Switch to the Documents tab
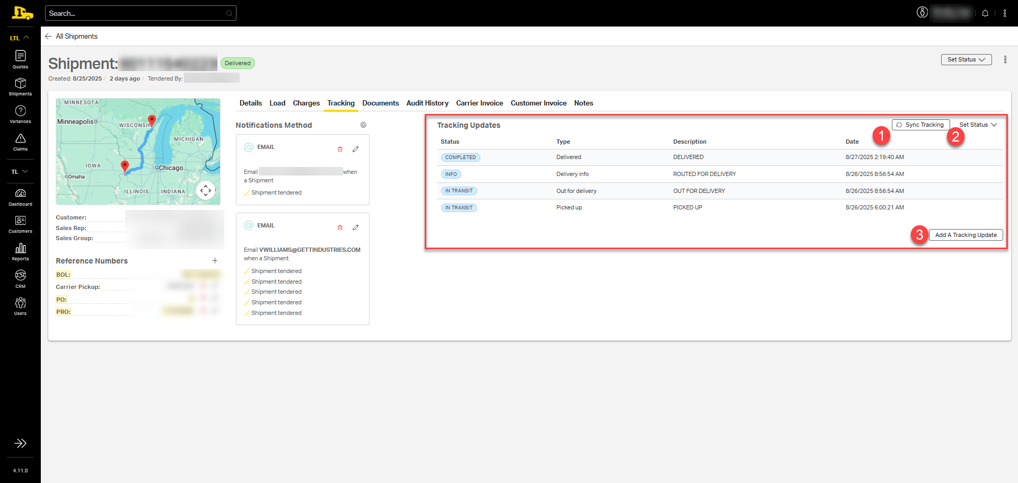1018x483 pixels. pos(380,103)
